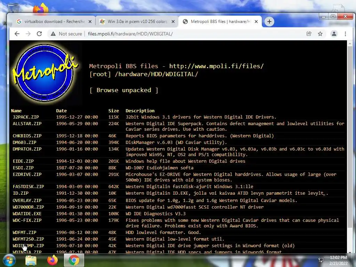The image size is (356, 267).
Task: Open the Firefox desktop shortcut
Action: point(41,9)
